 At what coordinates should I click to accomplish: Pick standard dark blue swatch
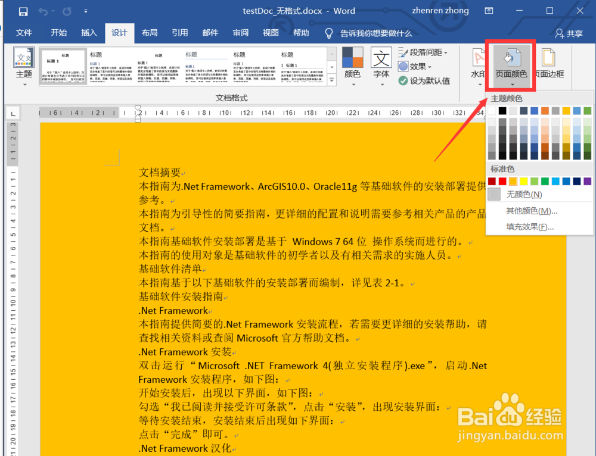point(577,181)
